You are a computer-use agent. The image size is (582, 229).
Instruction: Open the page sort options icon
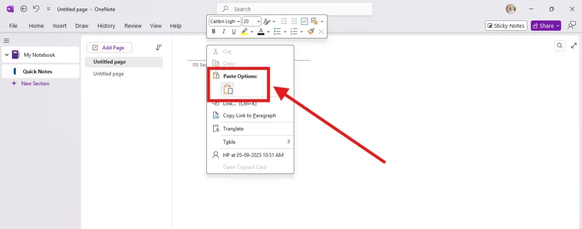coord(159,48)
